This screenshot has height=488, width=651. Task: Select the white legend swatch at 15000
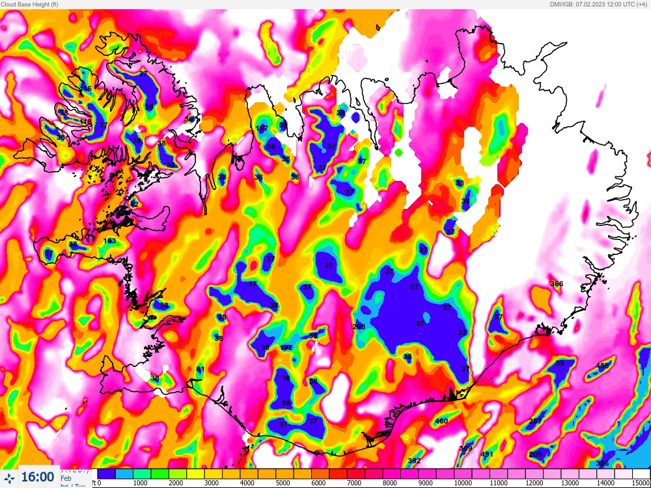[641, 474]
